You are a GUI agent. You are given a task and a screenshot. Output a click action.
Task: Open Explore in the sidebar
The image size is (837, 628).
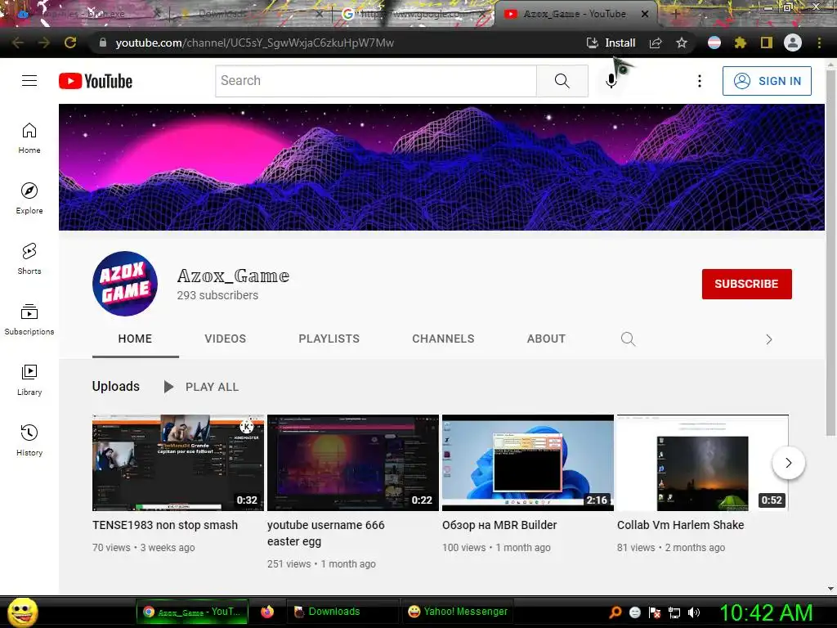coord(29,199)
